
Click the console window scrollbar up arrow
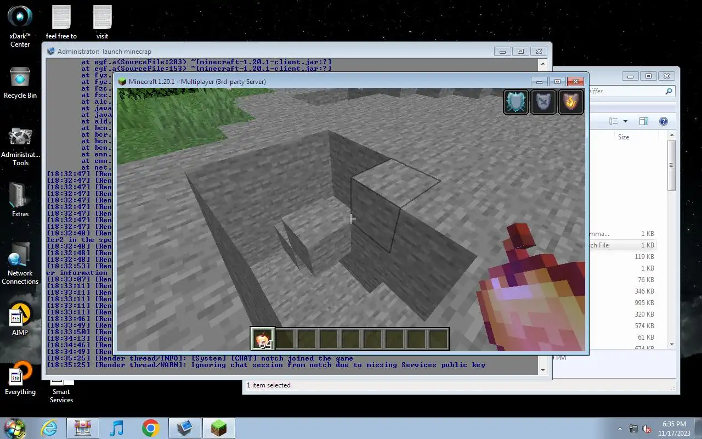[x=543, y=64]
